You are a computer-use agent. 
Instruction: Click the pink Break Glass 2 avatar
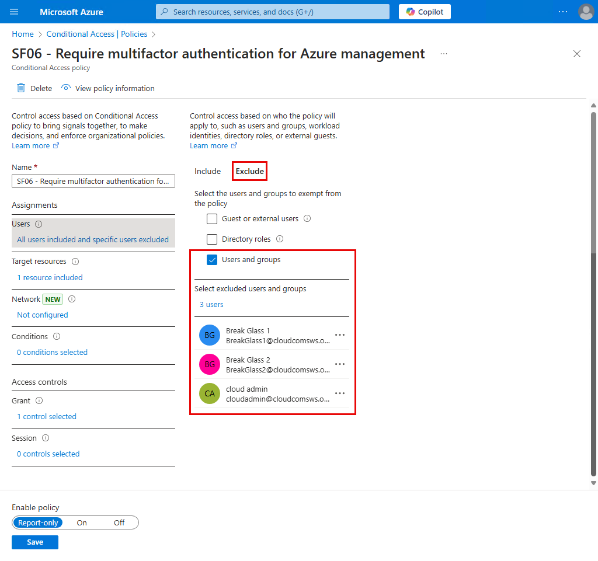(210, 364)
